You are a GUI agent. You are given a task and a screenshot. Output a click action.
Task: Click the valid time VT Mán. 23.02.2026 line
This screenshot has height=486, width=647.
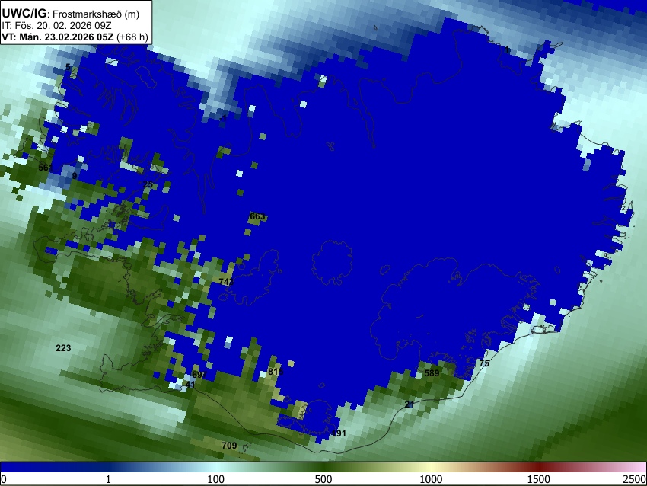(75, 37)
